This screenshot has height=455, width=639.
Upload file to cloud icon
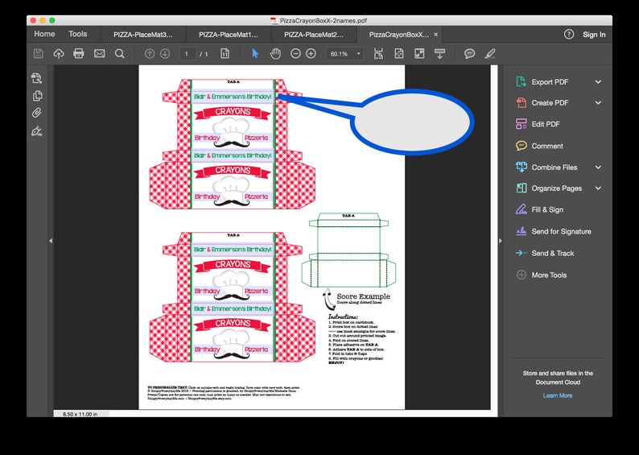click(59, 53)
